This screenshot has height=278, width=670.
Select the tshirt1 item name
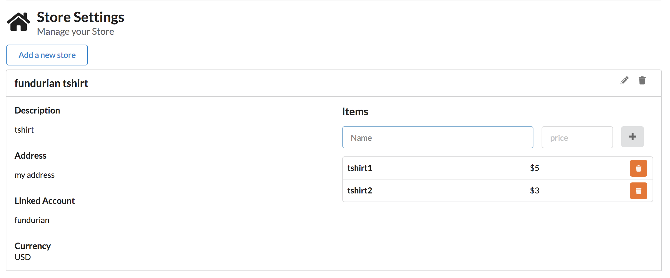point(360,168)
